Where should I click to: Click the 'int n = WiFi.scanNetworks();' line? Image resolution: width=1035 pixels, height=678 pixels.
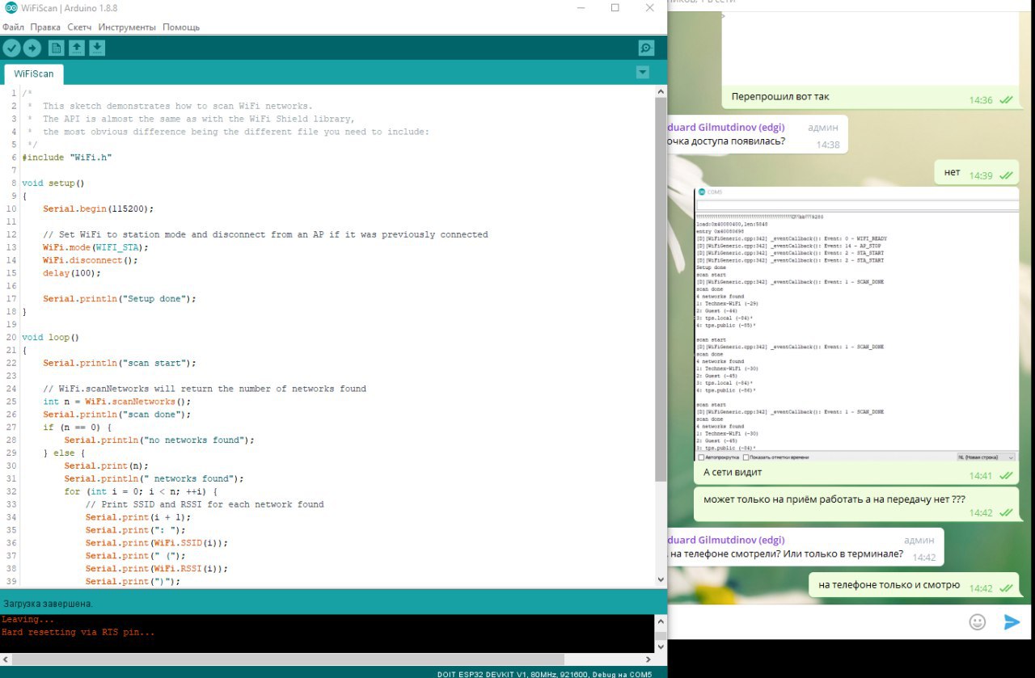[x=117, y=402]
